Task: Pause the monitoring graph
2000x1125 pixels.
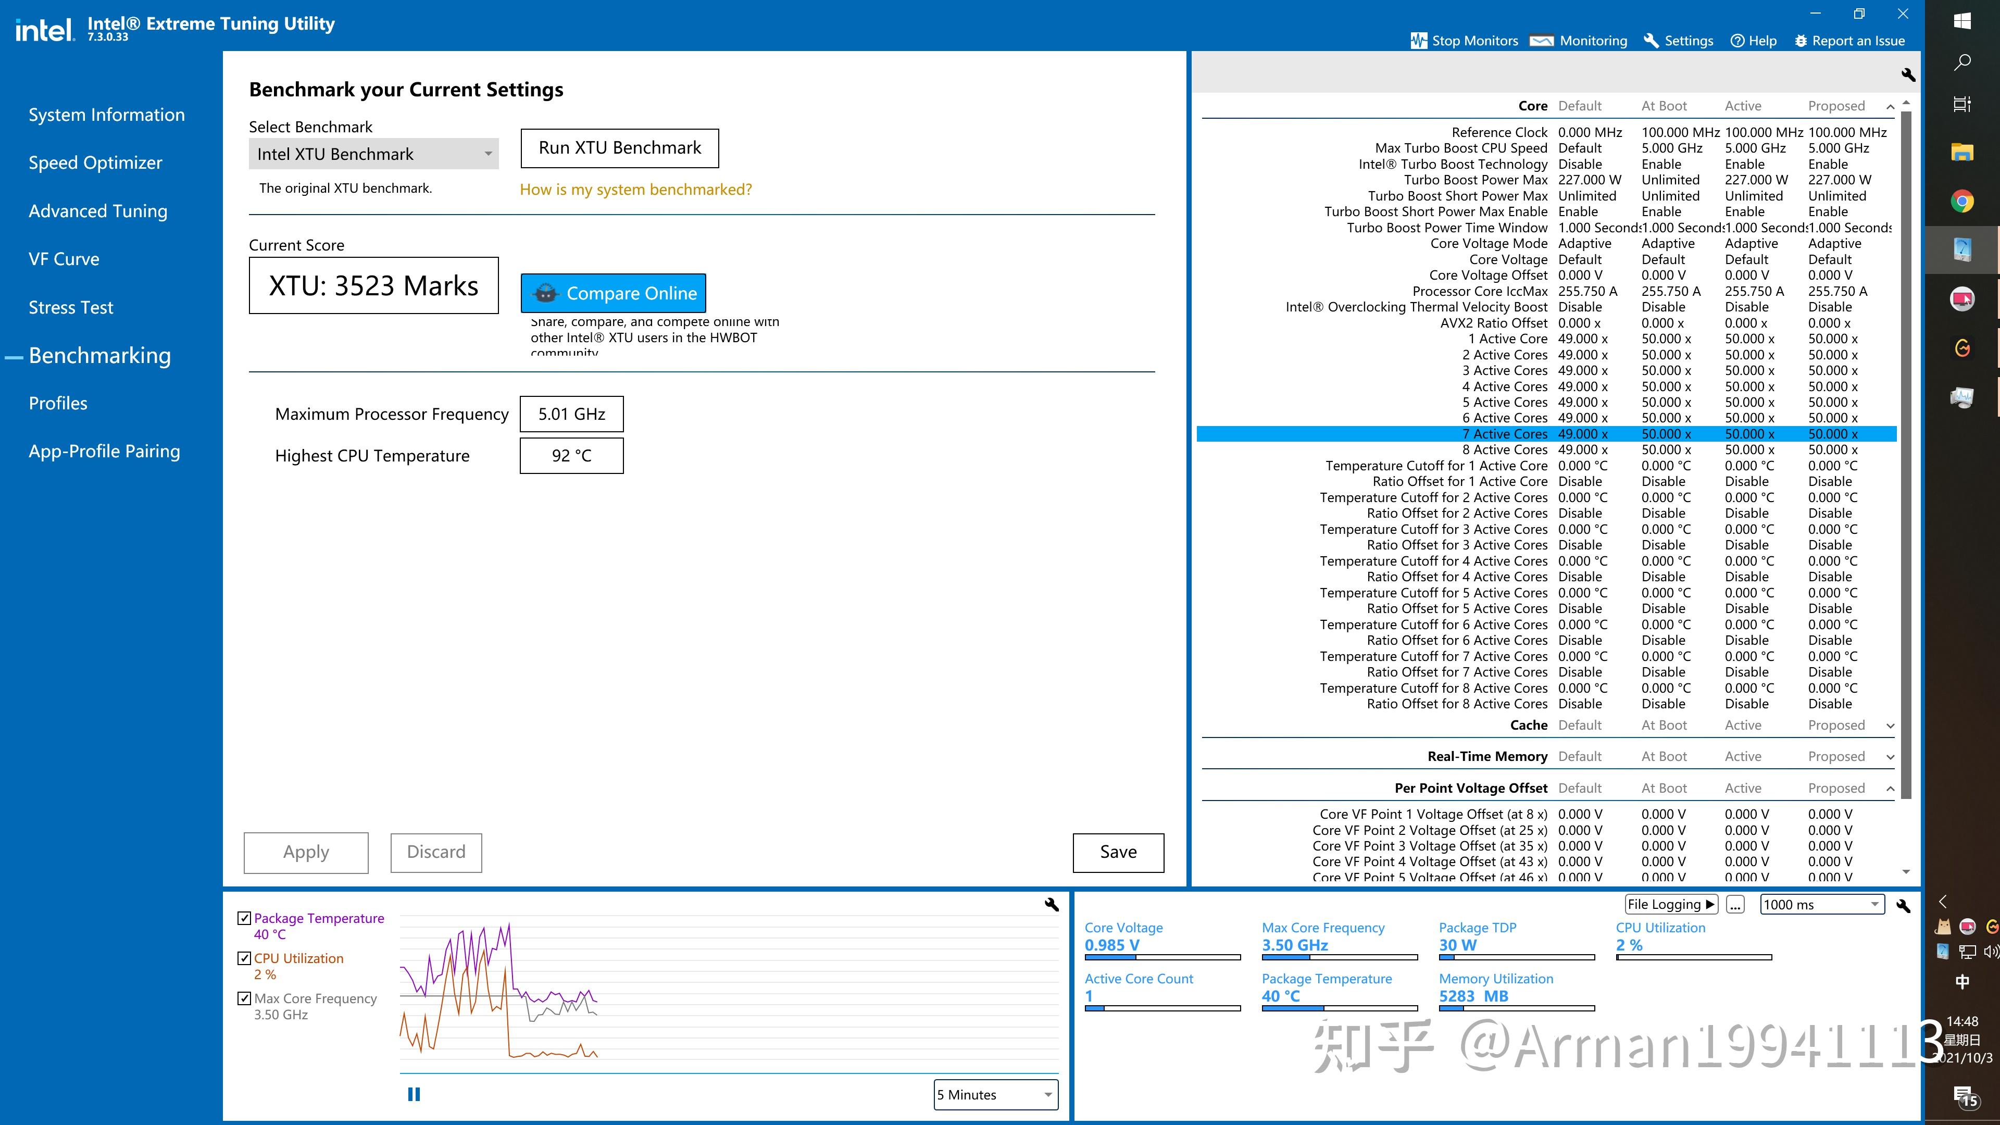Action: 414,1094
